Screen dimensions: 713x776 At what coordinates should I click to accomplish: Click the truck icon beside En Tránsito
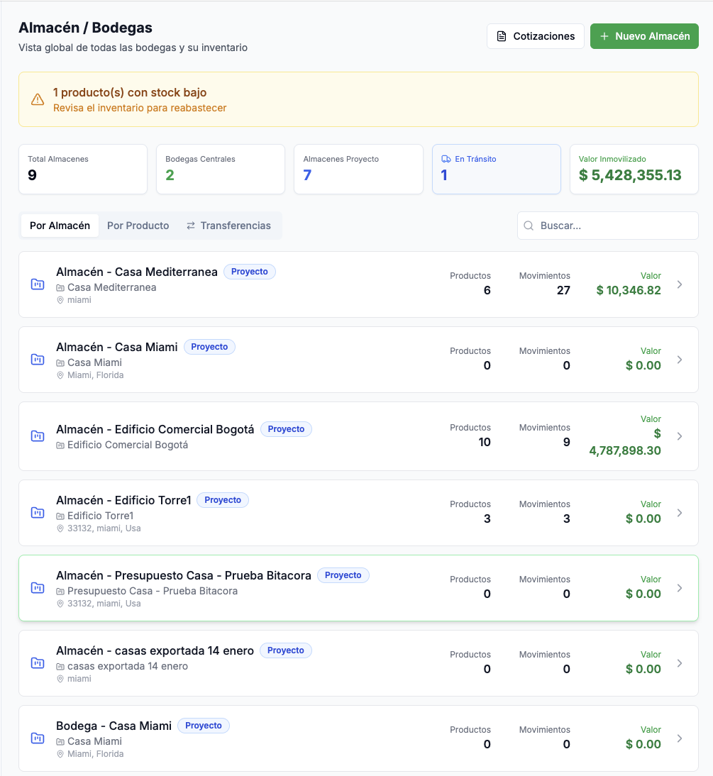[x=446, y=159]
